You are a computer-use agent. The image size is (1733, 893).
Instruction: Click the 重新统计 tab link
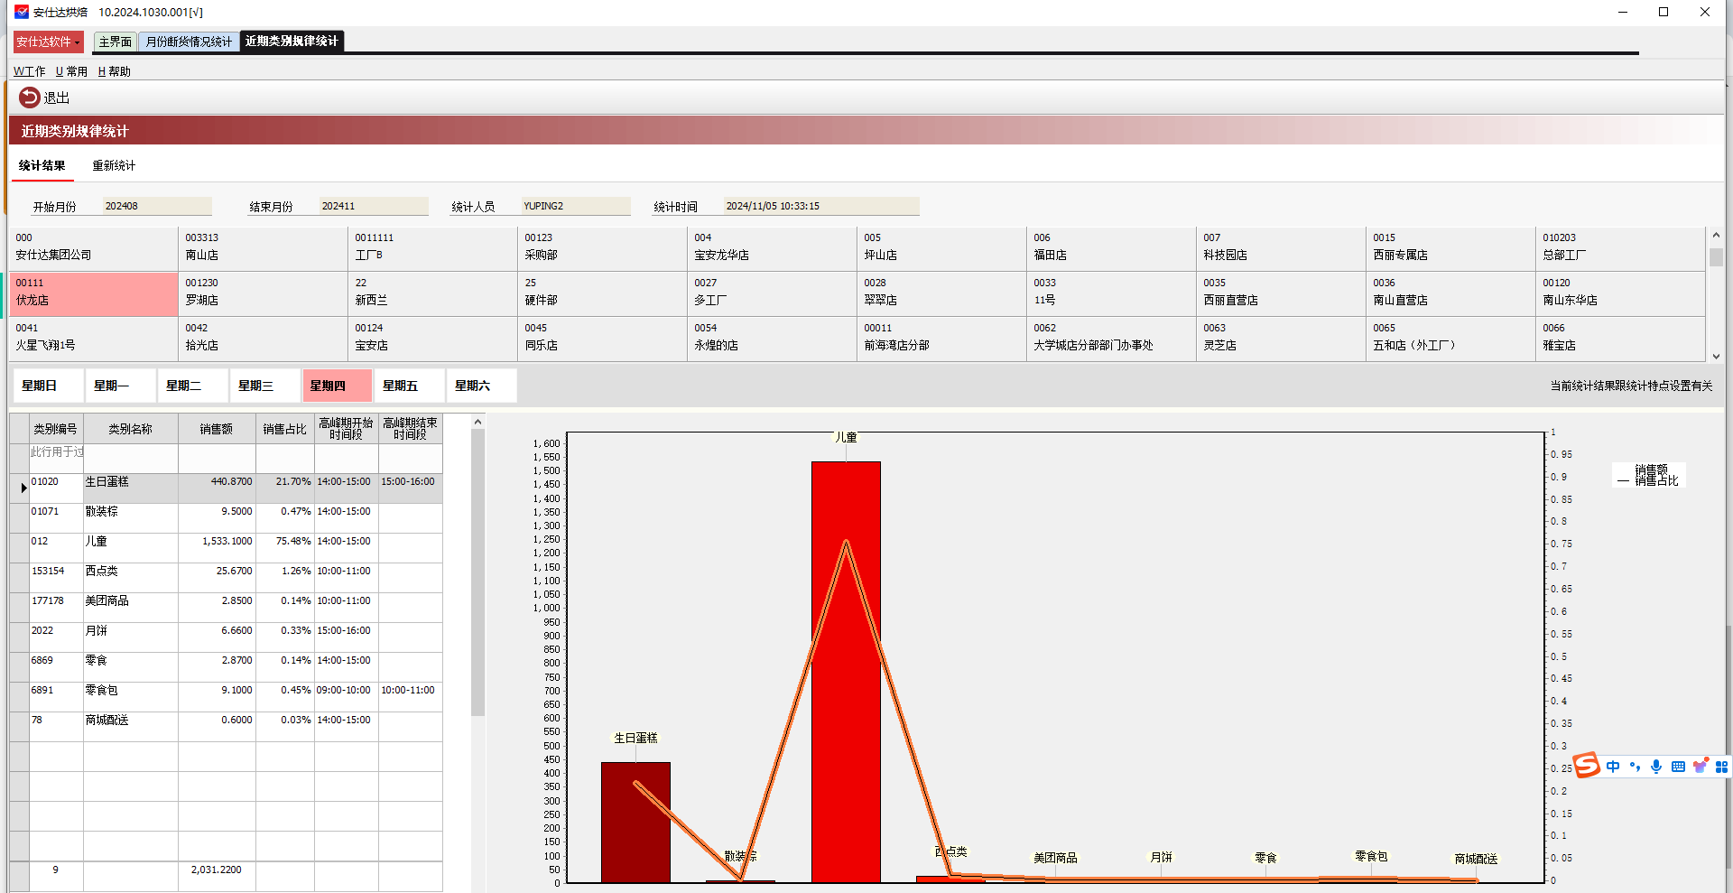pos(114,165)
